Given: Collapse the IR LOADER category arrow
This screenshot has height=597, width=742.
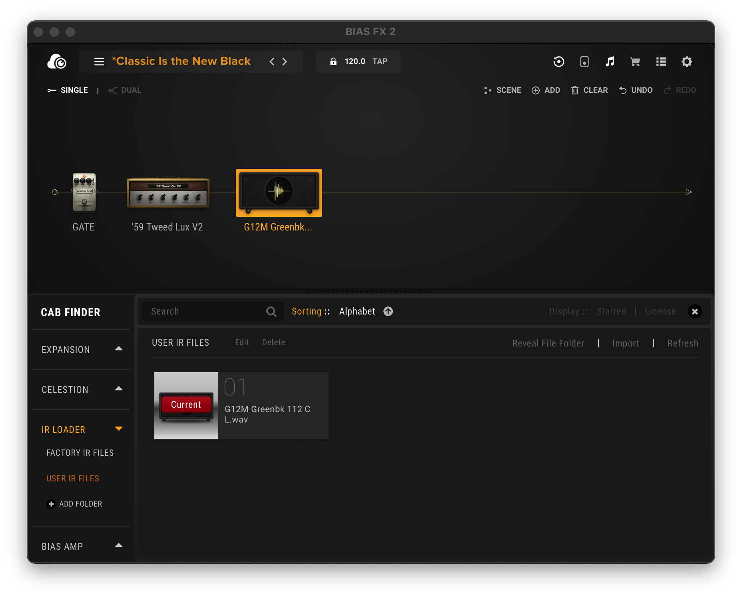Looking at the screenshot, I should click(x=119, y=429).
